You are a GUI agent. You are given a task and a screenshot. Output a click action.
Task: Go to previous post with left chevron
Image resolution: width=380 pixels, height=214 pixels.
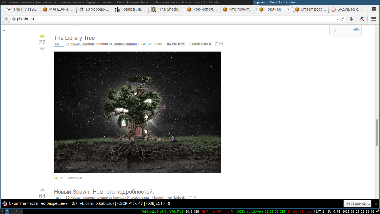pyautogui.click(x=335, y=30)
